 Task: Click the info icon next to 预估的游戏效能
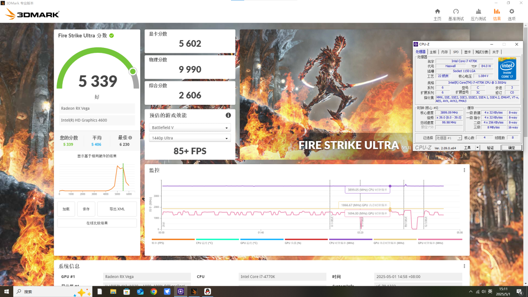228,115
